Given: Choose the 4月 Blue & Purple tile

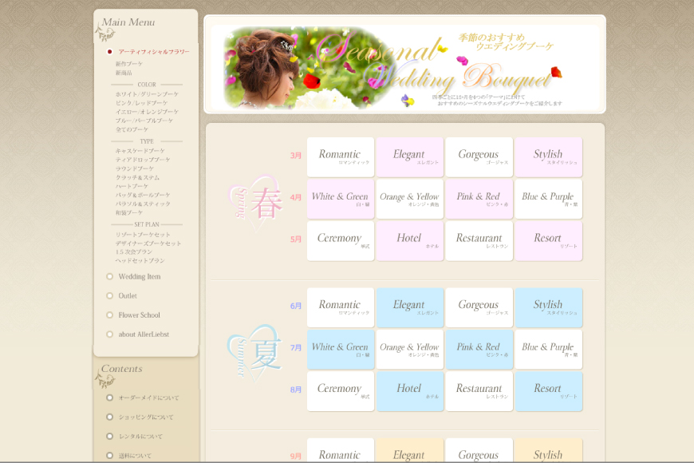Looking at the screenshot, I should [549, 199].
